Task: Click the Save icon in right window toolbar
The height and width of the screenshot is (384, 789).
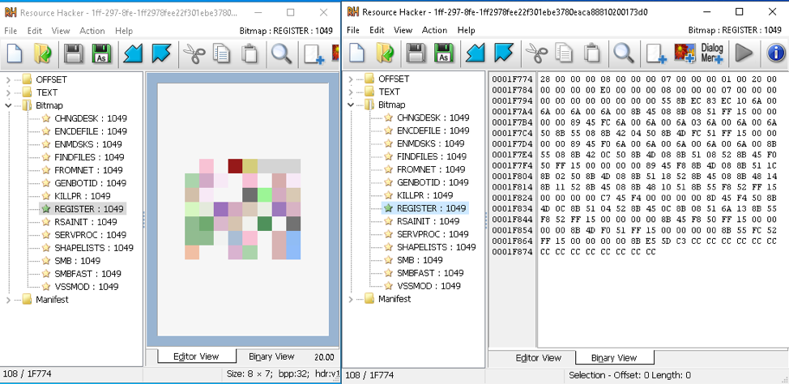Action: click(x=416, y=53)
